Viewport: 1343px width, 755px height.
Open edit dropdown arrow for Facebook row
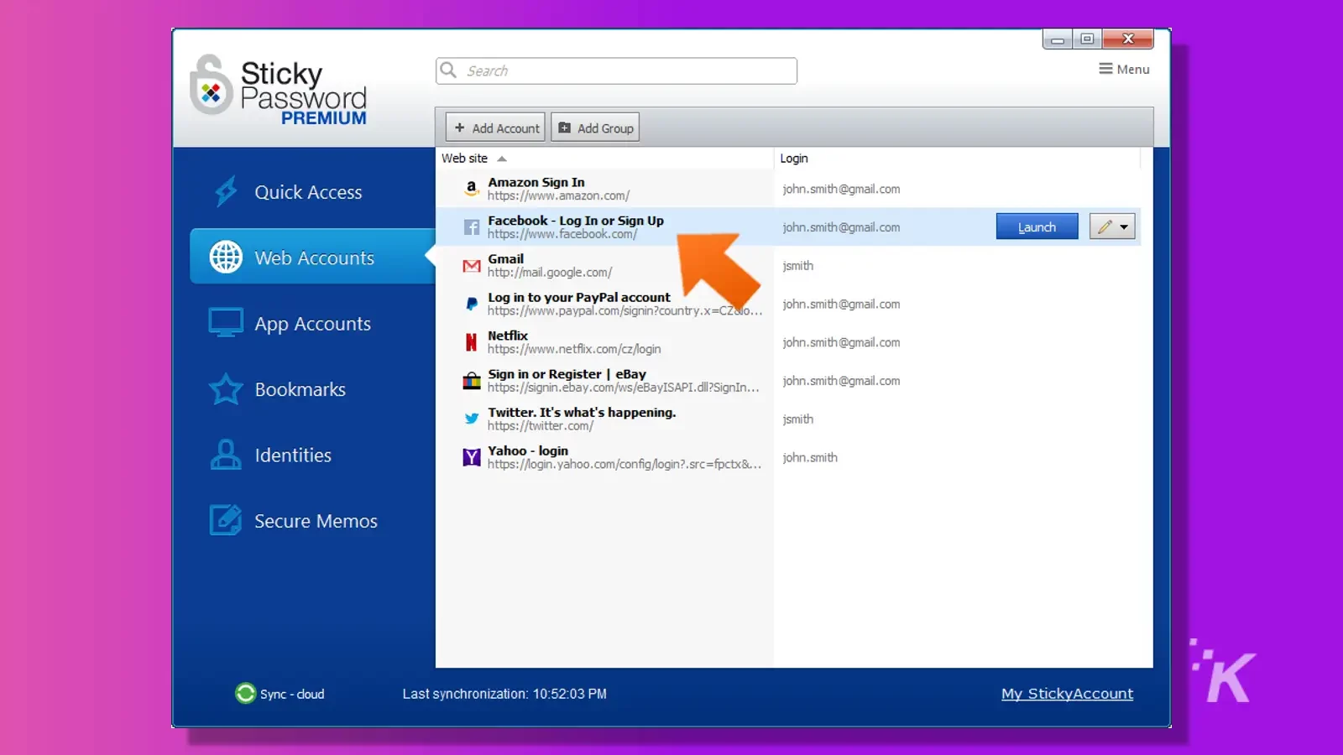[x=1125, y=226]
